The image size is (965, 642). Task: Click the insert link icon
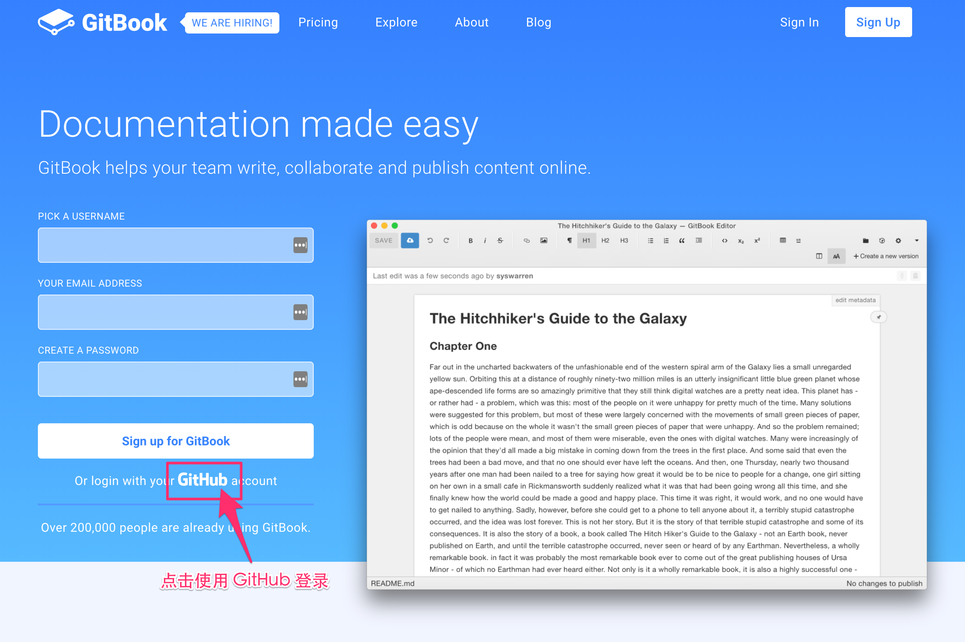[x=527, y=241]
